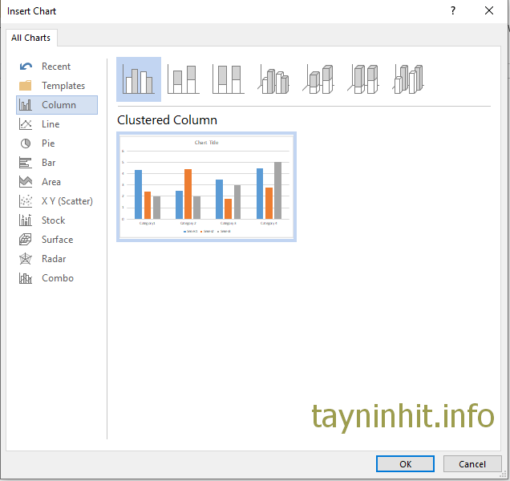Click the All Charts tab
510x481 pixels.
pyautogui.click(x=31, y=38)
